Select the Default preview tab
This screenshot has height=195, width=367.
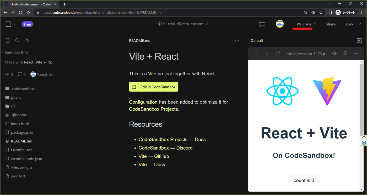click(x=257, y=40)
